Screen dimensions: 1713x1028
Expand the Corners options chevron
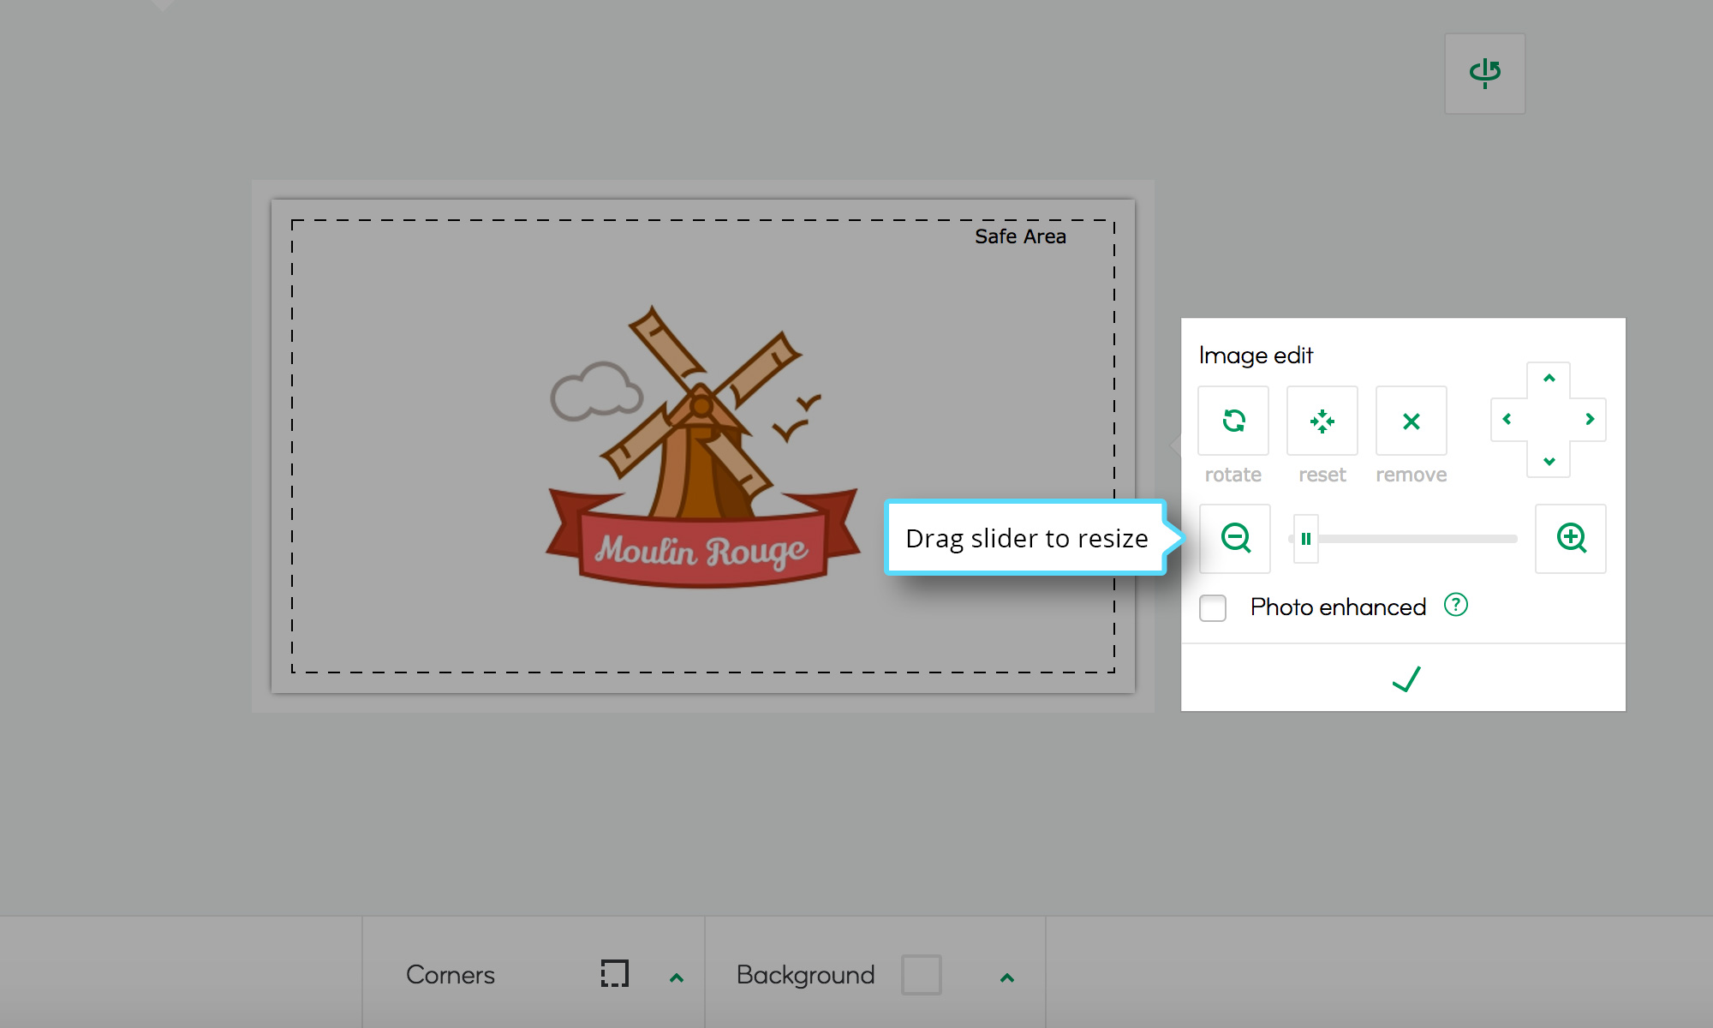point(677,977)
